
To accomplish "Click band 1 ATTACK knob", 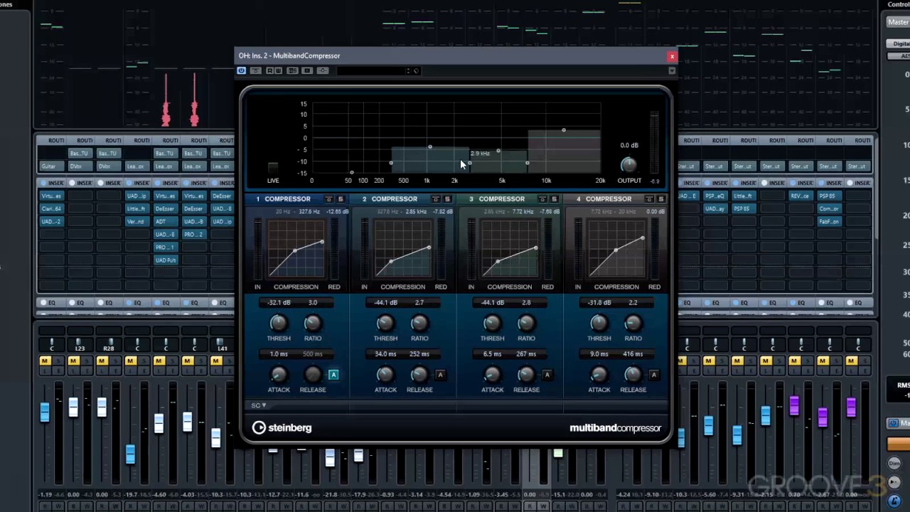I will (279, 375).
